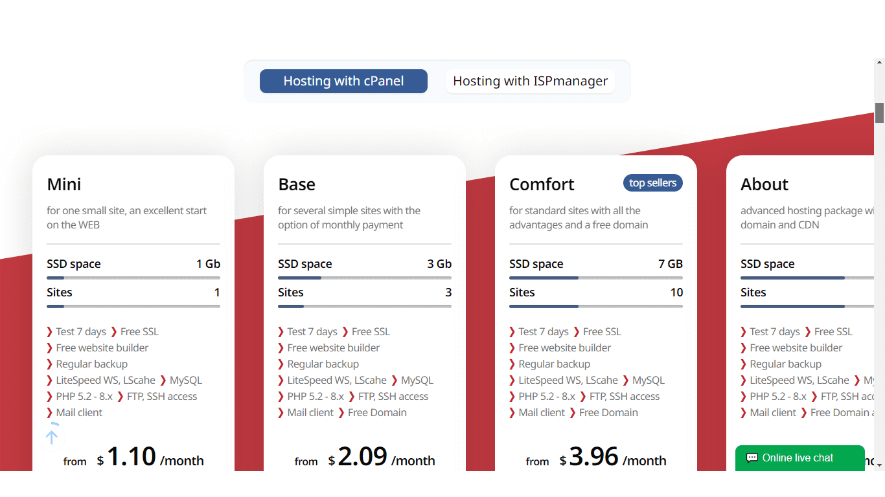
Task: Click the Base SSD space progress bar
Action: 365,278
